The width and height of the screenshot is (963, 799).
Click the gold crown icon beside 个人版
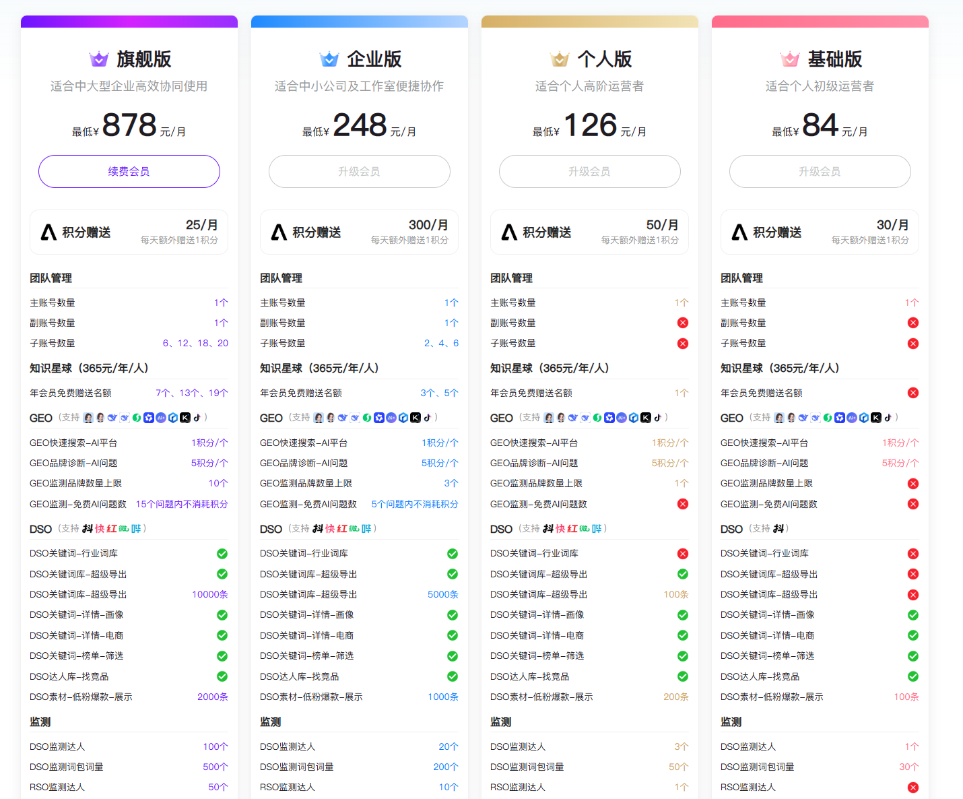[560, 59]
